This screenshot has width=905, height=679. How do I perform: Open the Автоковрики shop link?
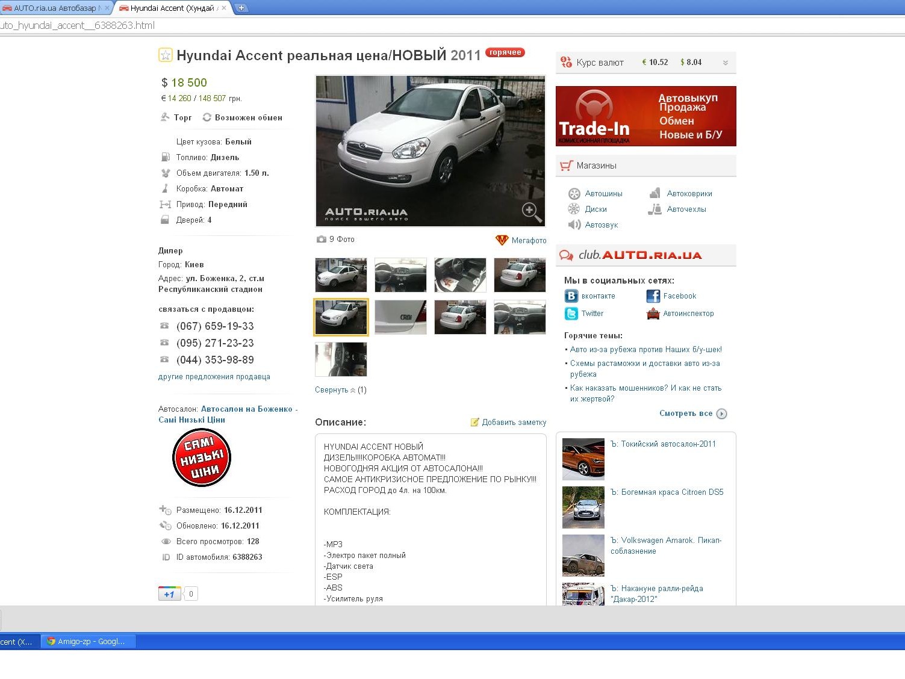(689, 193)
